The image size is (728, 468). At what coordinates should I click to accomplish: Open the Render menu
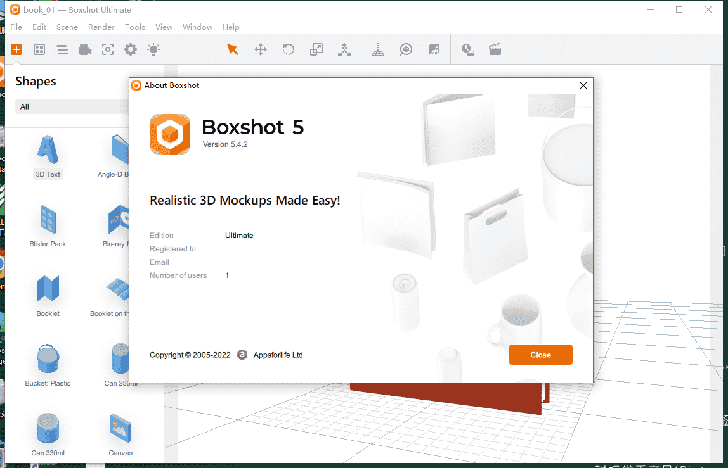point(101,27)
